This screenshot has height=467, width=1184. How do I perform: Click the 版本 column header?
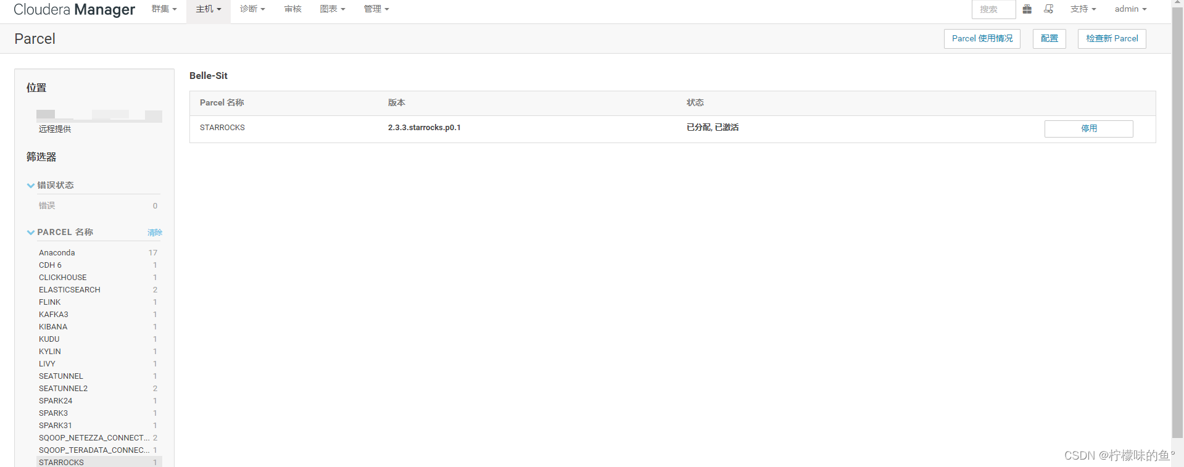[x=397, y=103]
